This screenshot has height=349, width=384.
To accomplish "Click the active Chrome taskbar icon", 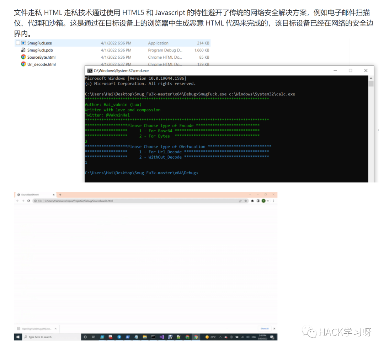I will (x=196, y=337).
